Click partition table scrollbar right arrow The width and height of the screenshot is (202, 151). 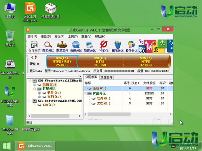(171, 114)
